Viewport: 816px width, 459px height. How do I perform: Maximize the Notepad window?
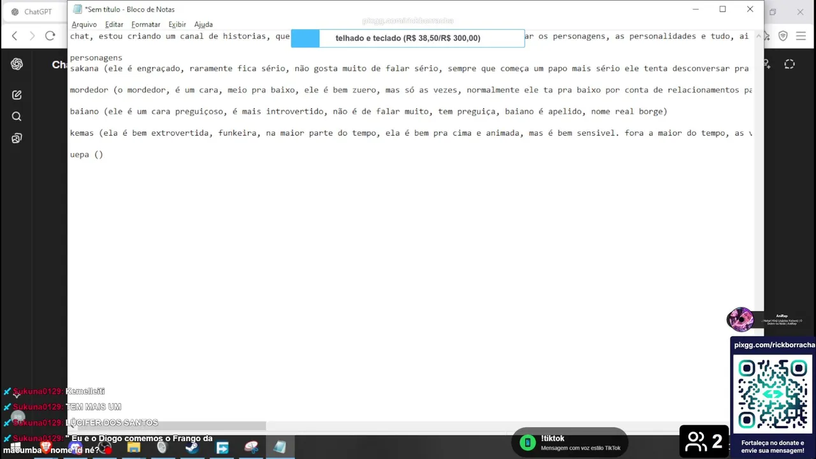[722, 9]
